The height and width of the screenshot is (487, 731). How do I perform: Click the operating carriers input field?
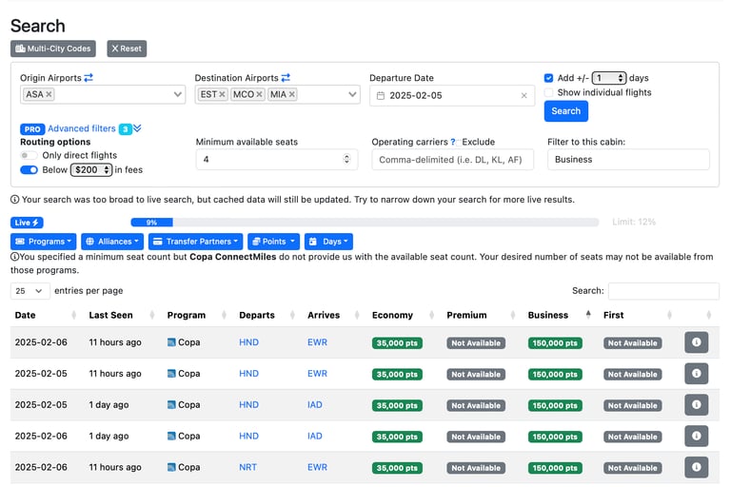(x=453, y=160)
